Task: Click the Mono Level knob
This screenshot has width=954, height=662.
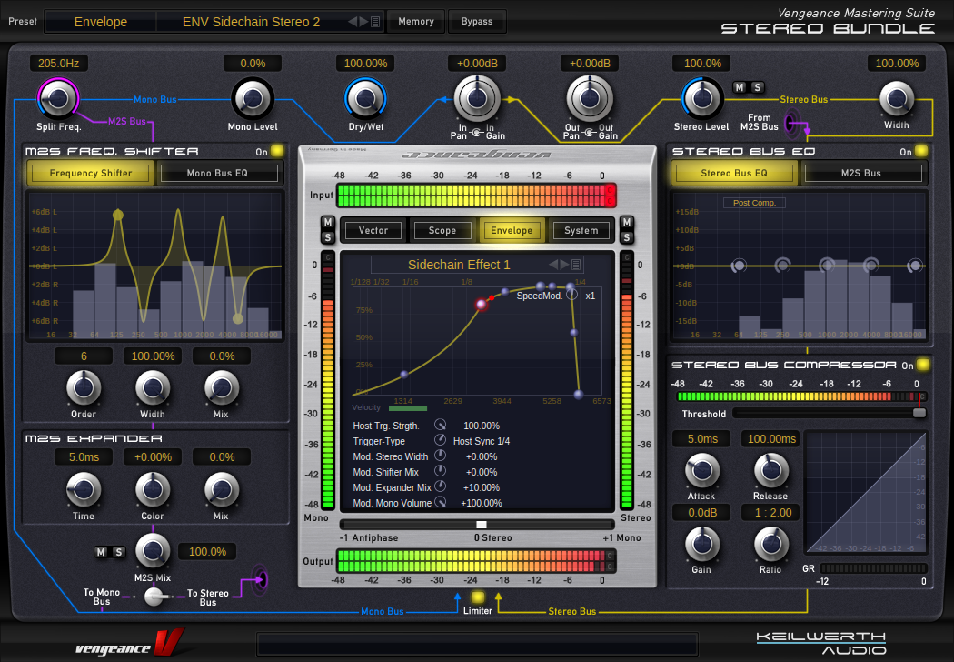Action: pos(253,98)
